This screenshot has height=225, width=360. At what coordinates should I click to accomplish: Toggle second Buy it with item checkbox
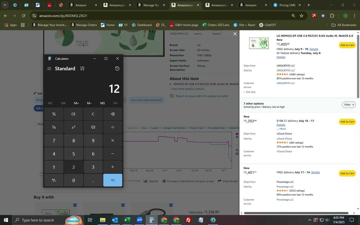123,205
